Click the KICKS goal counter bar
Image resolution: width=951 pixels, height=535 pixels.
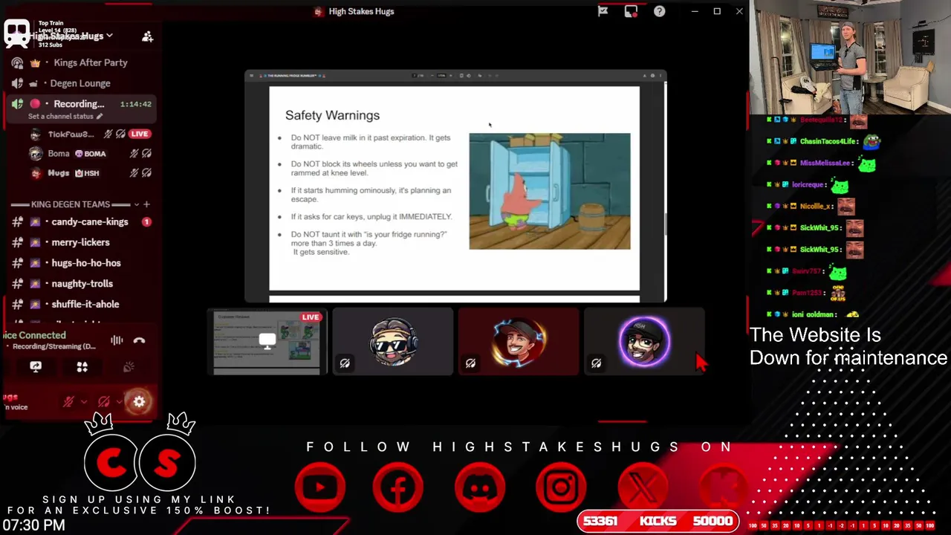pos(659,521)
